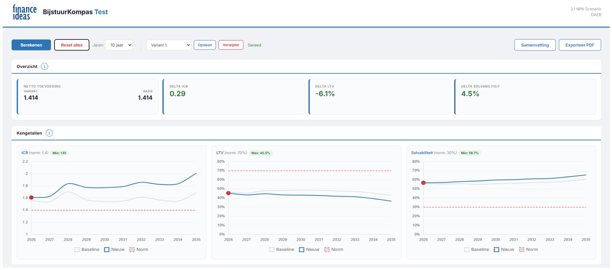Click the Gereed status text
This screenshot has width=612, height=270.
point(254,45)
